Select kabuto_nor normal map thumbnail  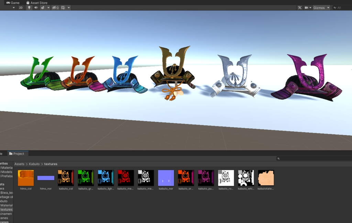(x=166, y=178)
